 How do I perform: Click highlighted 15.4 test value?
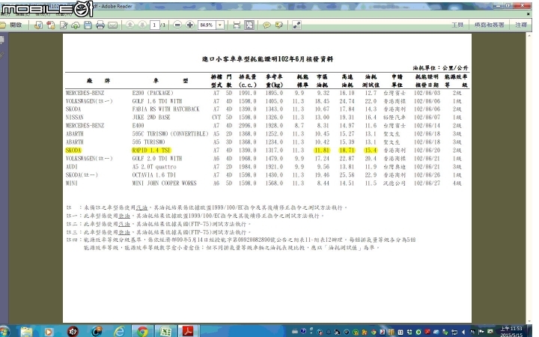371,151
